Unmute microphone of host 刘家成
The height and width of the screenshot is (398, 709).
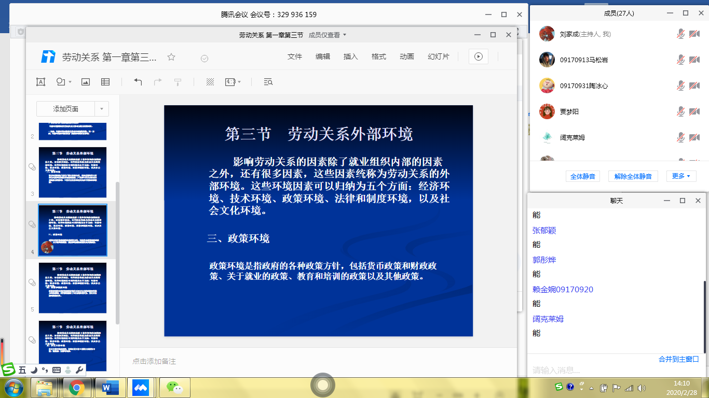click(680, 34)
